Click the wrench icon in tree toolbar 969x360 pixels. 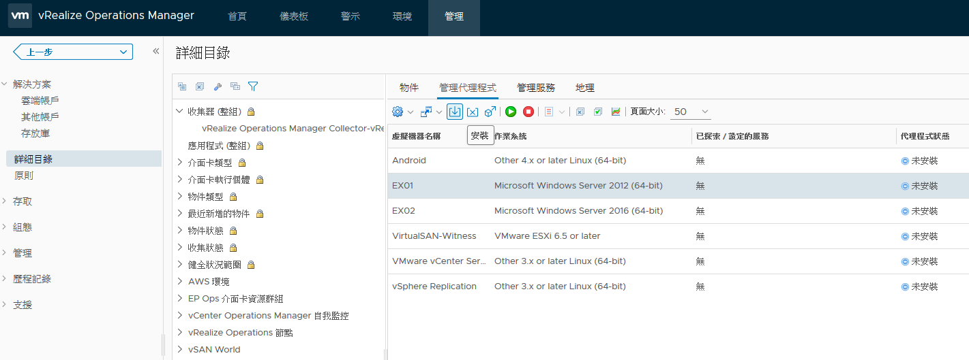(218, 86)
